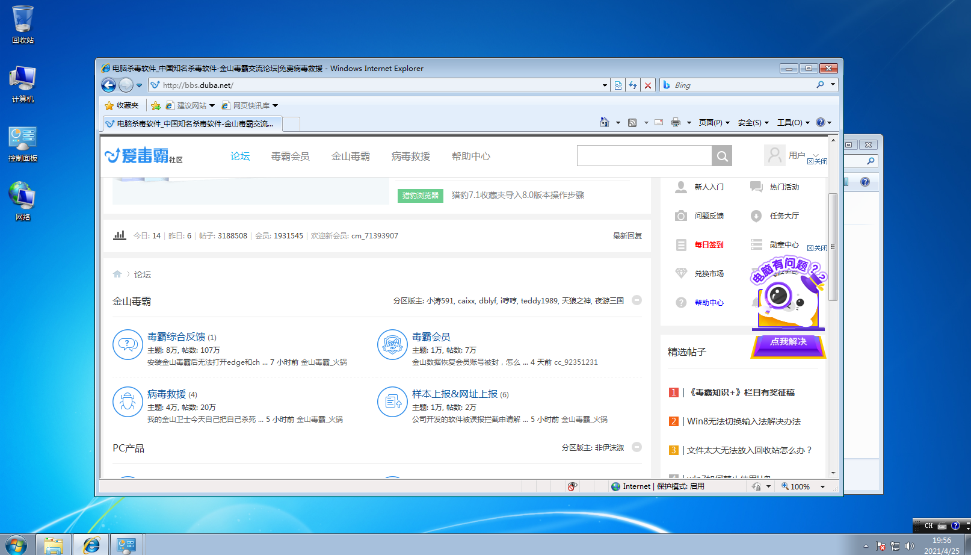Click the 毒霸会员 VIP shield icon
This screenshot has width=971, height=555.
coord(392,344)
